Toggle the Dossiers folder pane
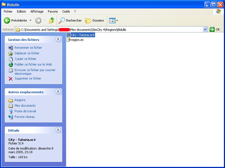 tap(94, 21)
